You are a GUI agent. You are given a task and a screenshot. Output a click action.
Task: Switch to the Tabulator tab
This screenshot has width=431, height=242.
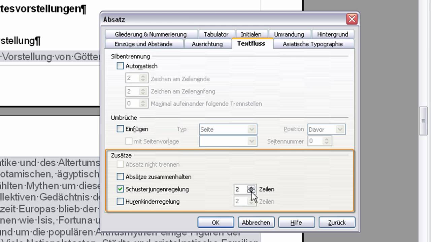click(216, 34)
